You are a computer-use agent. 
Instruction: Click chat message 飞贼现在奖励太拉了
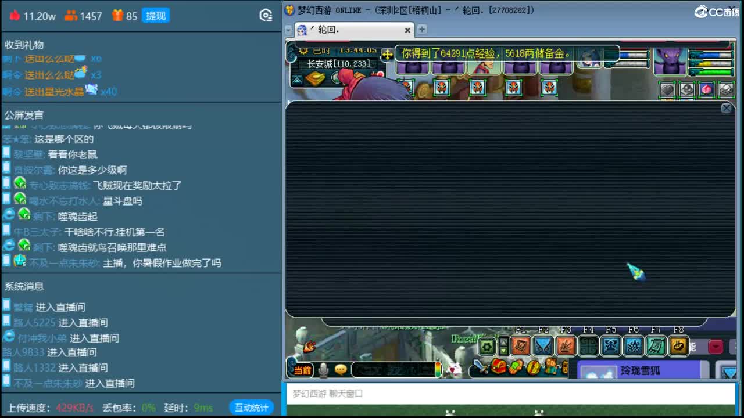(138, 185)
